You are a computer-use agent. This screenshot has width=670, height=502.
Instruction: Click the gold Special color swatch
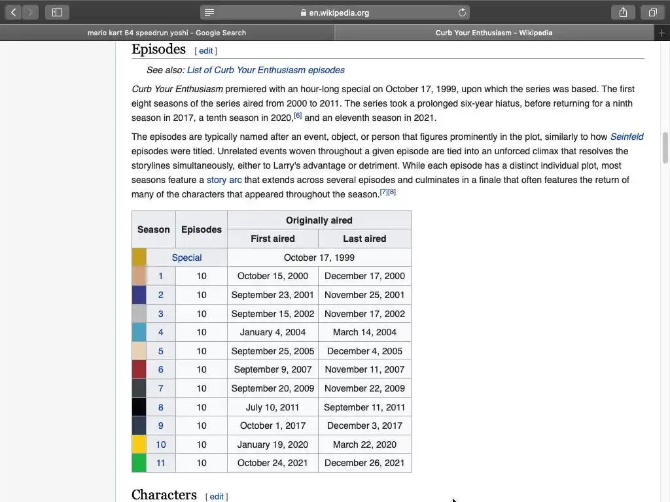139,258
